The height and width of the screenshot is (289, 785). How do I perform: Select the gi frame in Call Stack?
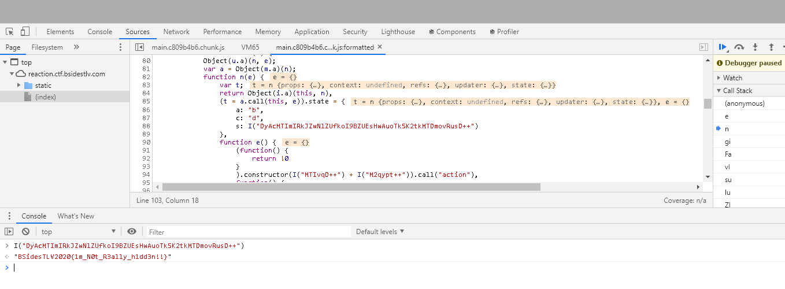coord(728,142)
